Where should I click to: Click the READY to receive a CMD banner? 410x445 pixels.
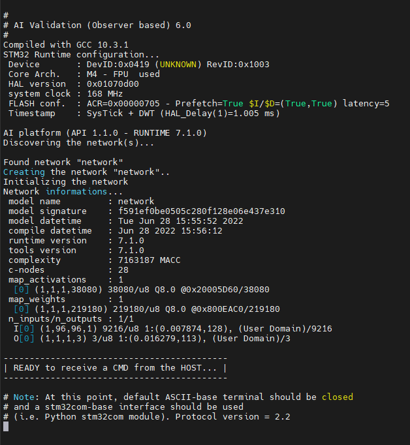(x=116, y=368)
